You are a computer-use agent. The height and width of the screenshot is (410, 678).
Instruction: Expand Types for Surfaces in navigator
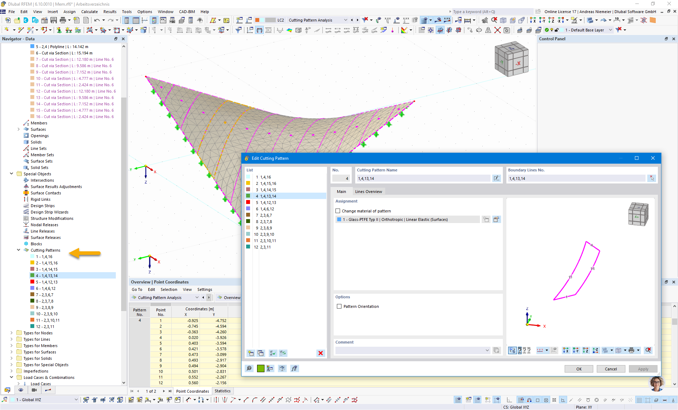(11, 352)
